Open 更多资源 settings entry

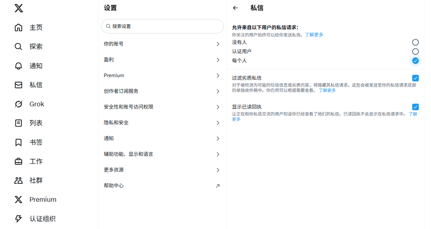(x=162, y=170)
